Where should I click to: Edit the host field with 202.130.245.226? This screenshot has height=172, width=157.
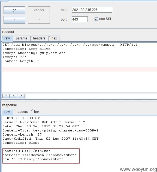(92, 10)
